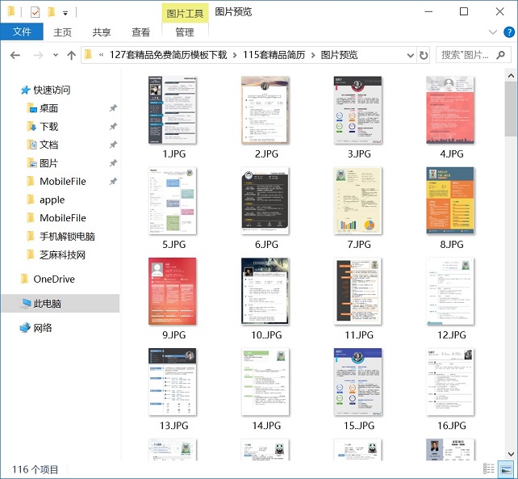Select the 图片工具 contextual tab
The height and width of the screenshot is (479, 518).
coord(185,13)
